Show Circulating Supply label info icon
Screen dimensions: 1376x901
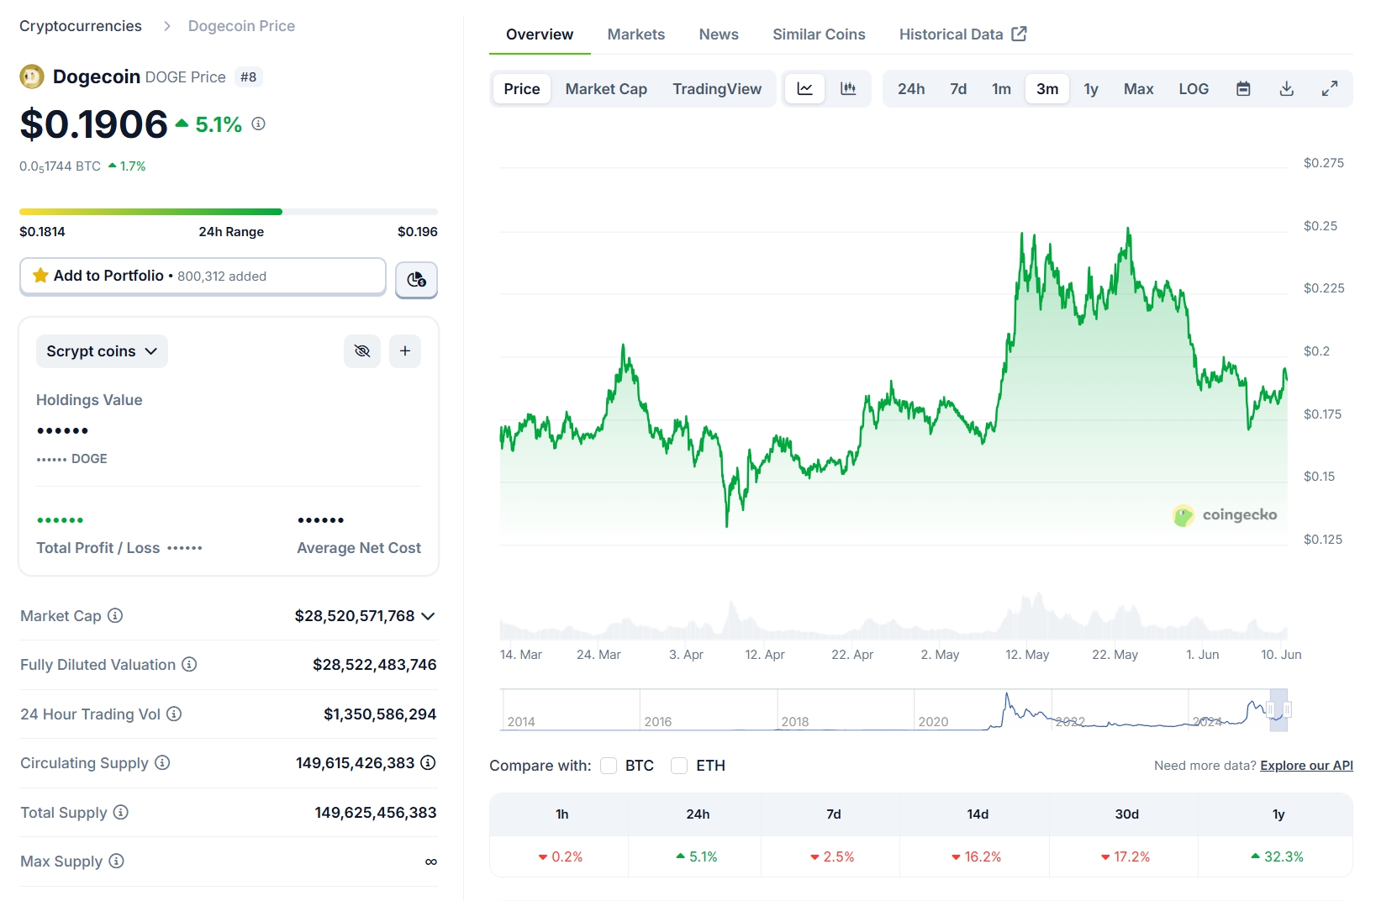point(162,762)
